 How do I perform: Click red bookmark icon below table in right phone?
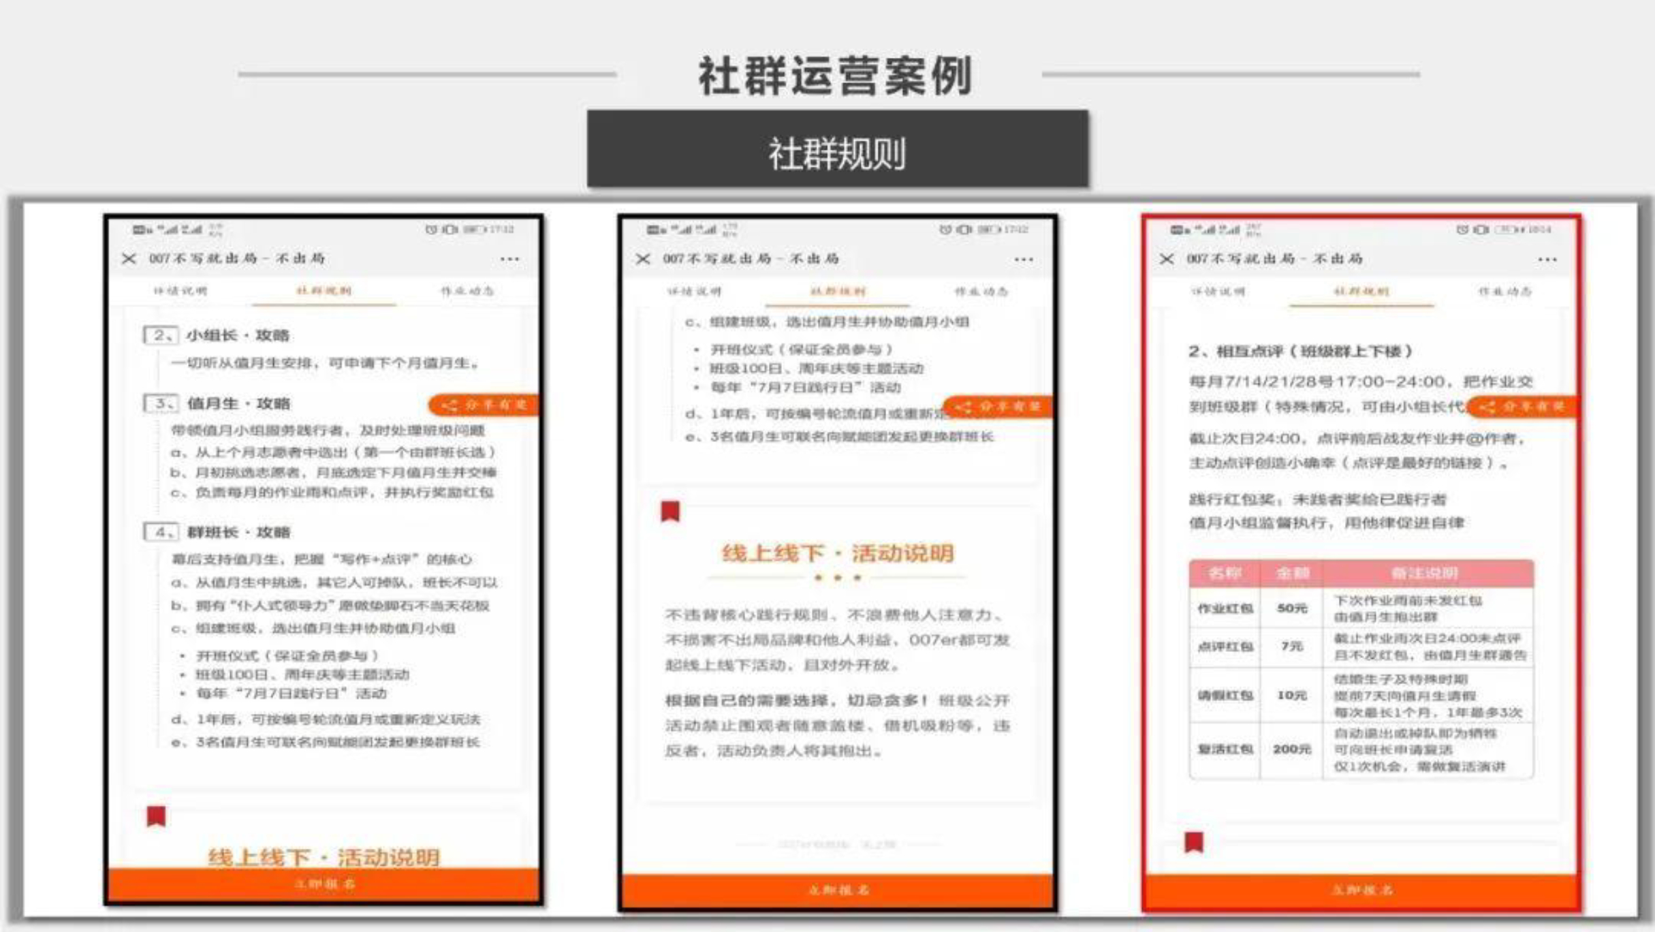point(1194,842)
